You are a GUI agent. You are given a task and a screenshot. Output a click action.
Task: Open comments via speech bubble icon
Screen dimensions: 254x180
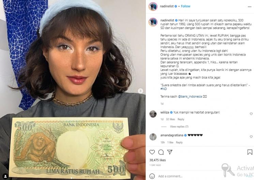pos(161,152)
